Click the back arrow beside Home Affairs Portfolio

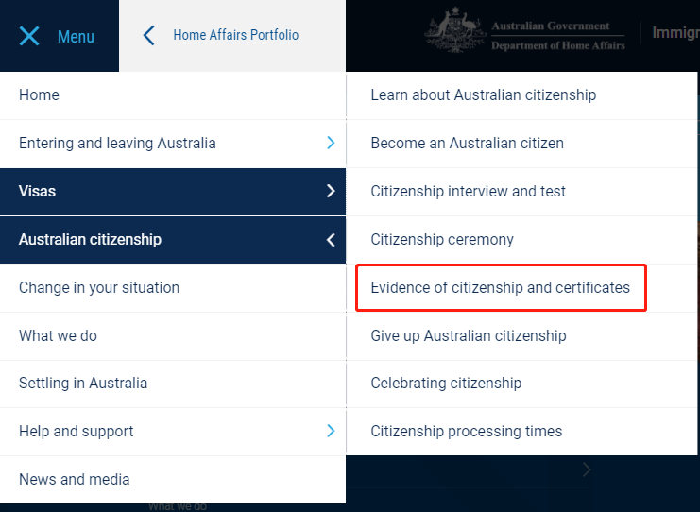pyautogui.click(x=148, y=36)
